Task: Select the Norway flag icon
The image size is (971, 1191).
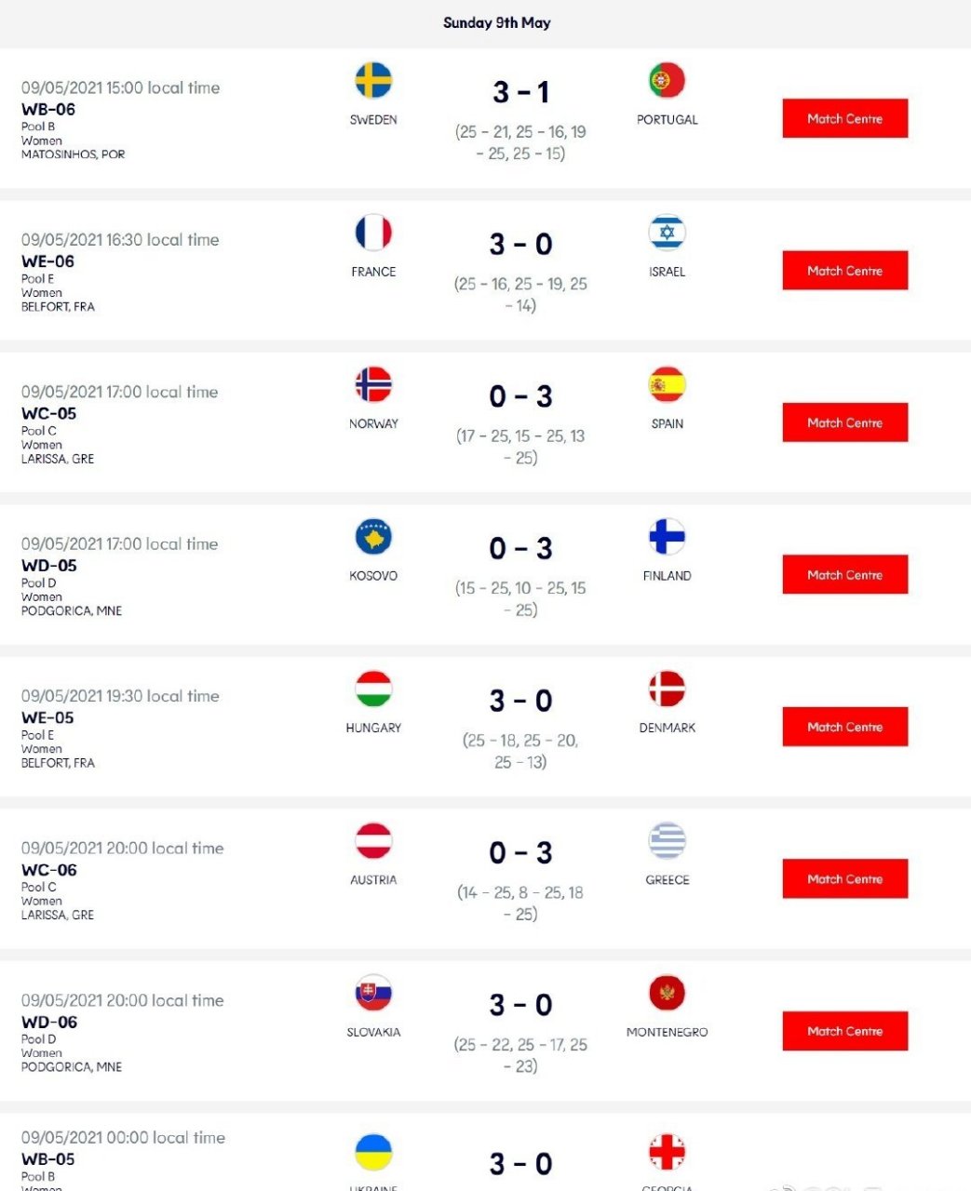Action: (x=373, y=384)
